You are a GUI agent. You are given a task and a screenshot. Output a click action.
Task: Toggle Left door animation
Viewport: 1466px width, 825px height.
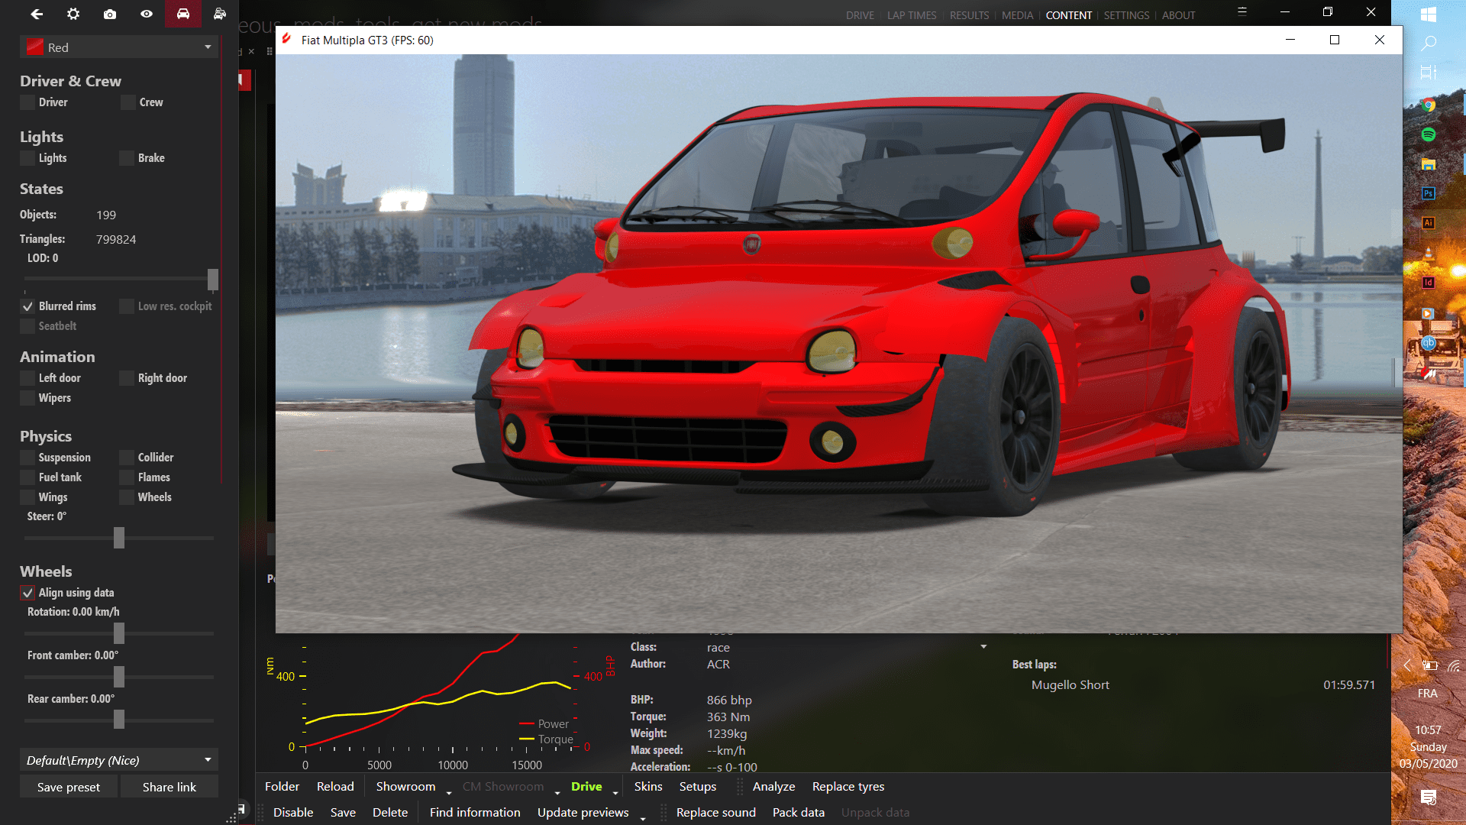click(x=27, y=378)
